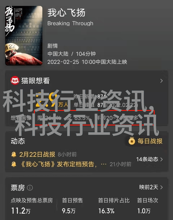Image resolution: width=173 pixels, height=220 pixels.
Task: Select the 点映及预售总票房 11.2万 figure
Action: [x=32, y=205]
